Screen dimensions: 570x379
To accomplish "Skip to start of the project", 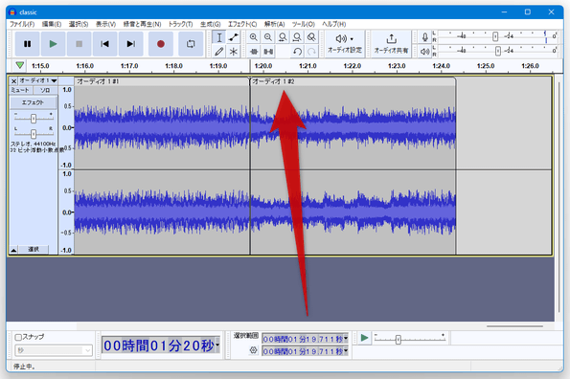I will [105, 44].
